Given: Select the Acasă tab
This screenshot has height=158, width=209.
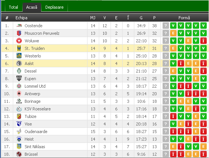Looking at the screenshot, I should [32, 7].
